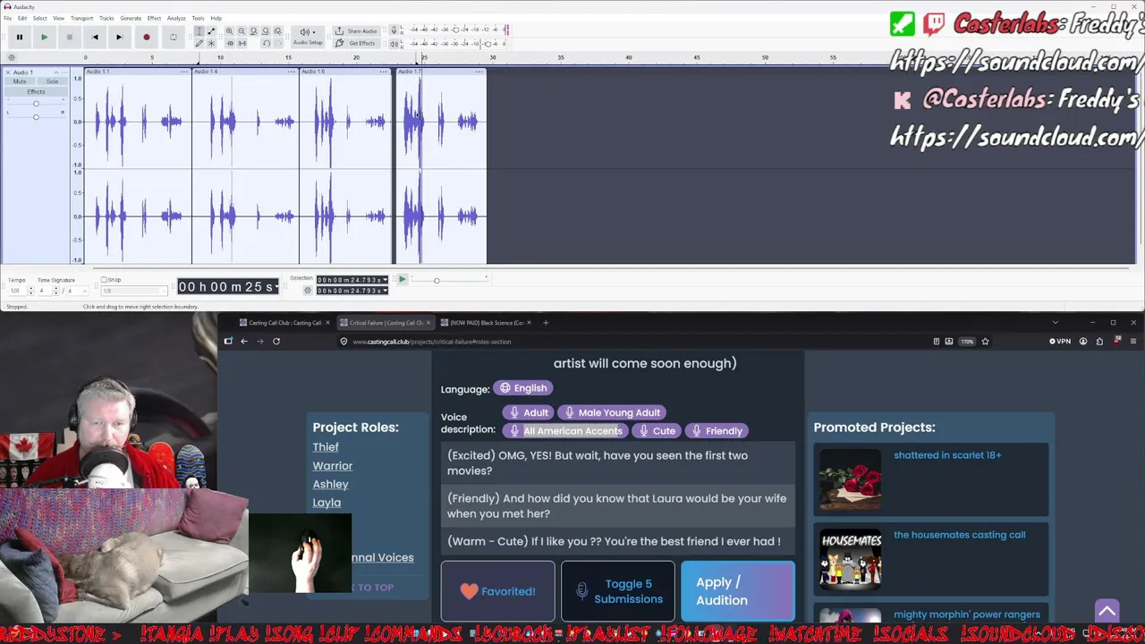Image resolution: width=1145 pixels, height=644 pixels.
Task: Undo the last Audacity edit
Action: (x=265, y=43)
